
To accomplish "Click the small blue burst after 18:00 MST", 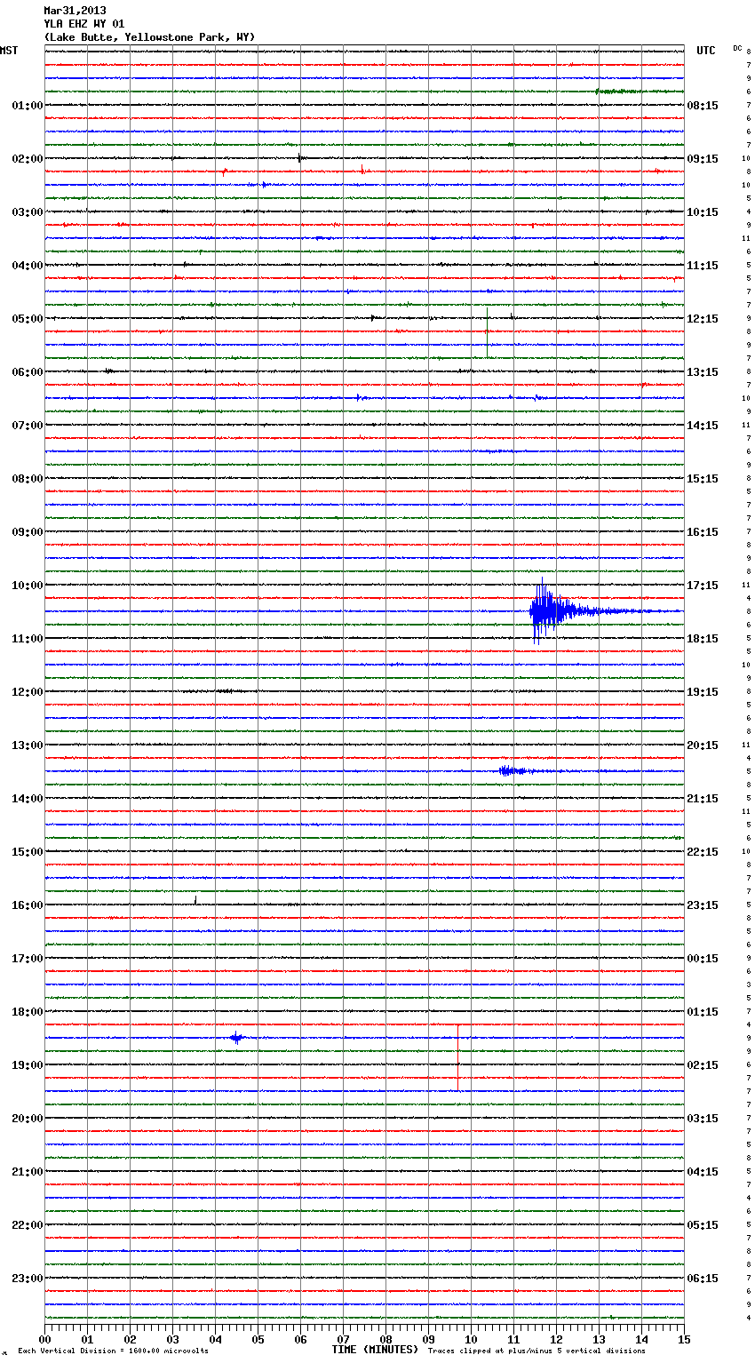I will click(236, 1037).
